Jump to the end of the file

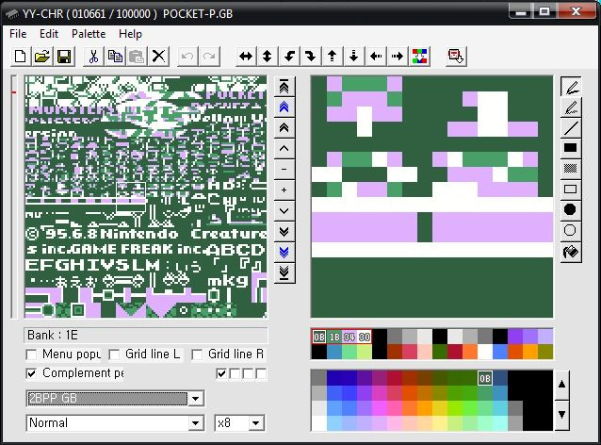(284, 272)
